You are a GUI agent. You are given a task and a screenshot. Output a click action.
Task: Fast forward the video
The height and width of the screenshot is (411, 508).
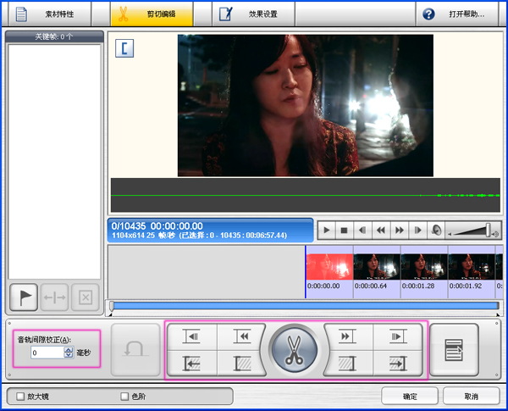[400, 230]
